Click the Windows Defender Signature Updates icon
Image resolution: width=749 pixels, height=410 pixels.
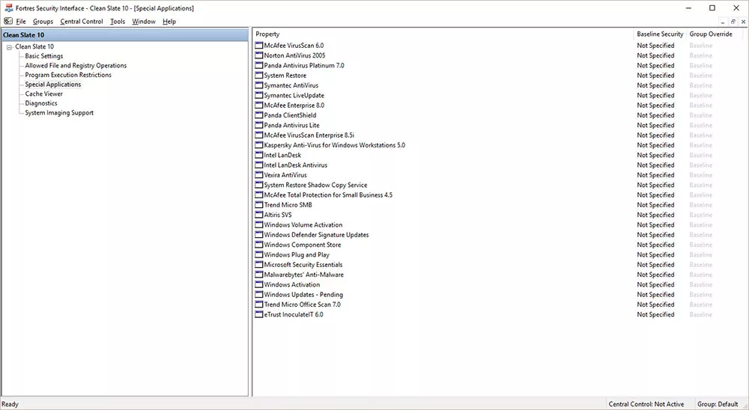coord(259,235)
